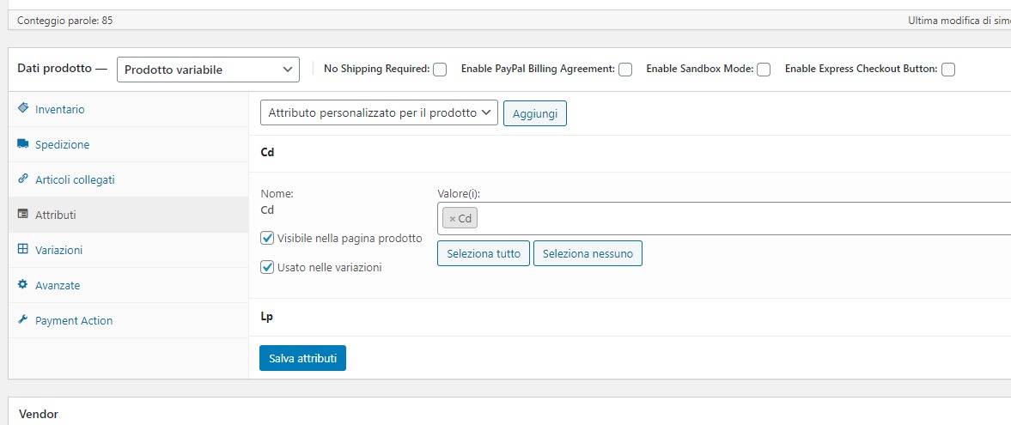Remove the Cd value tag
Screen dimensions: 1011x425
click(452, 219)
